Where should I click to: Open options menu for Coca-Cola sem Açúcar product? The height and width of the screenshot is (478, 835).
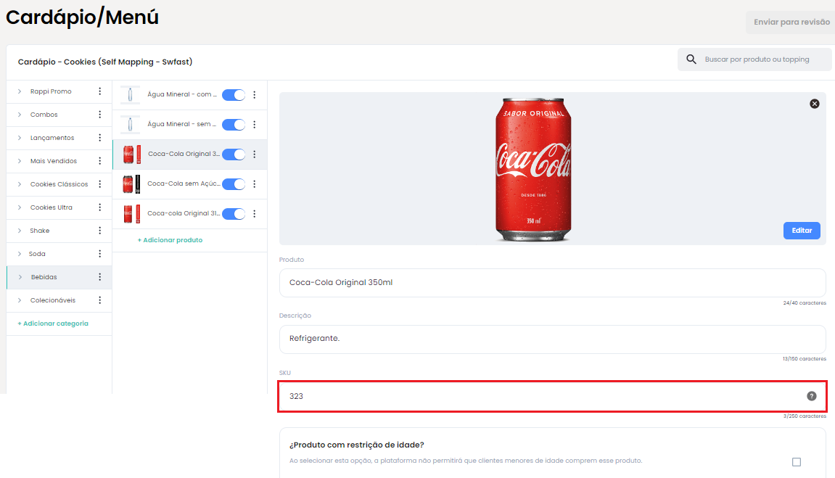coord(255,184)
